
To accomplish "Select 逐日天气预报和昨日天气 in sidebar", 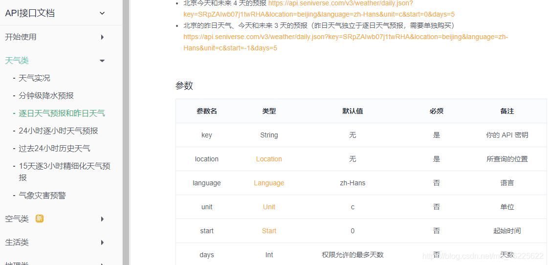I will 62,113.
